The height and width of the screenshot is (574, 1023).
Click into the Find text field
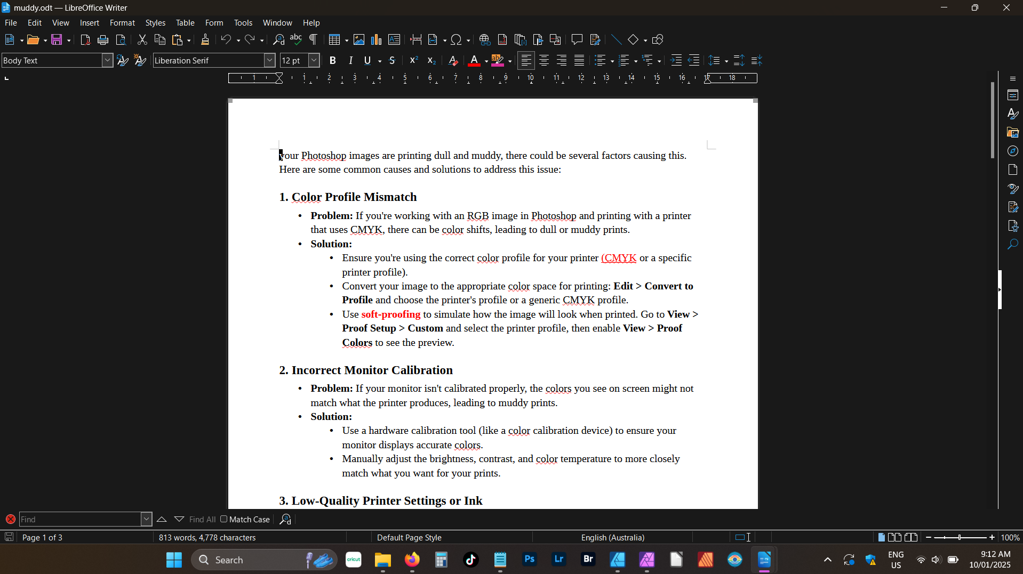point(81,520)
